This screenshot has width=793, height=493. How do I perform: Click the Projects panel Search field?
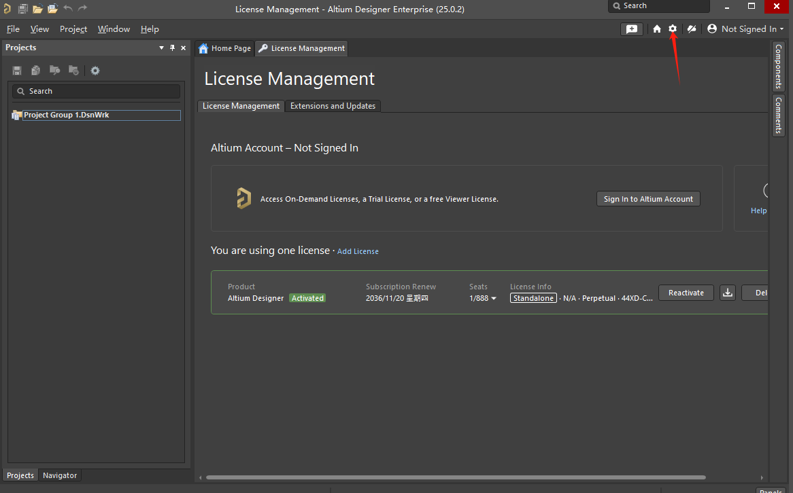pyautogui.click(x=96, y=91)
